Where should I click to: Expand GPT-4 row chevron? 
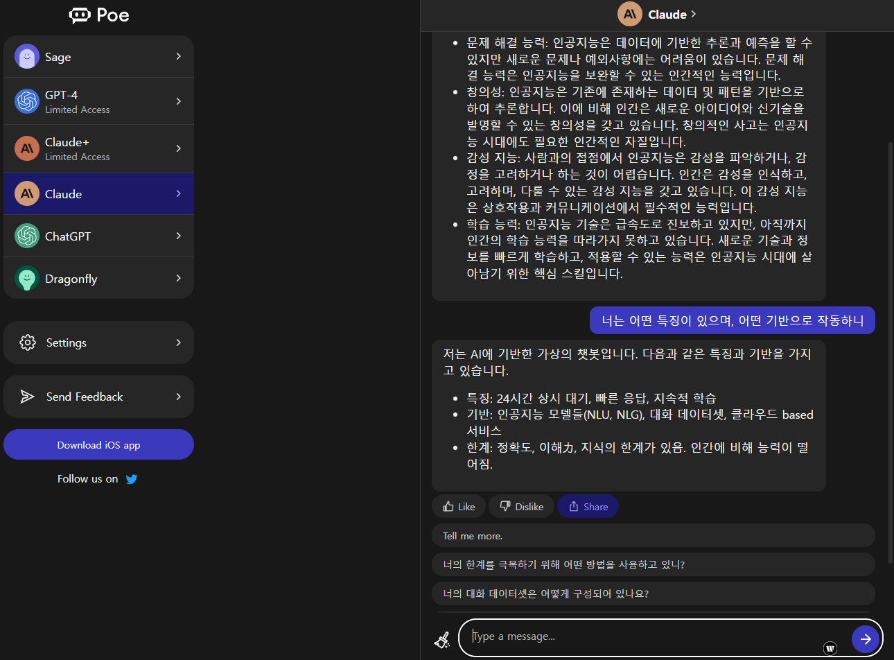(x=179, y=101)
